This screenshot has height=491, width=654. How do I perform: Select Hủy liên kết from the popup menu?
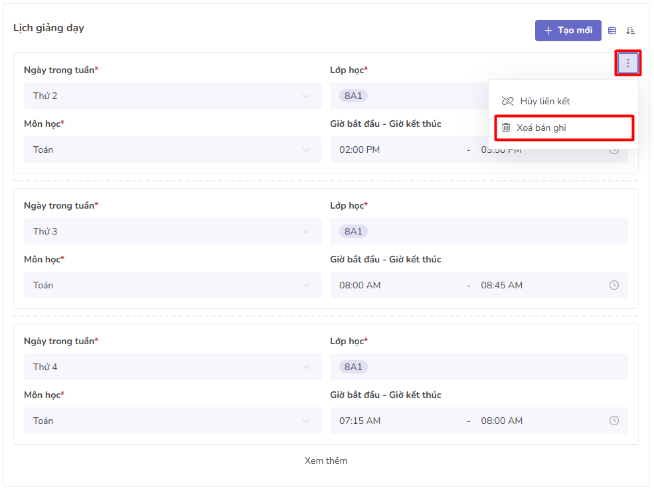pos(544,101)
